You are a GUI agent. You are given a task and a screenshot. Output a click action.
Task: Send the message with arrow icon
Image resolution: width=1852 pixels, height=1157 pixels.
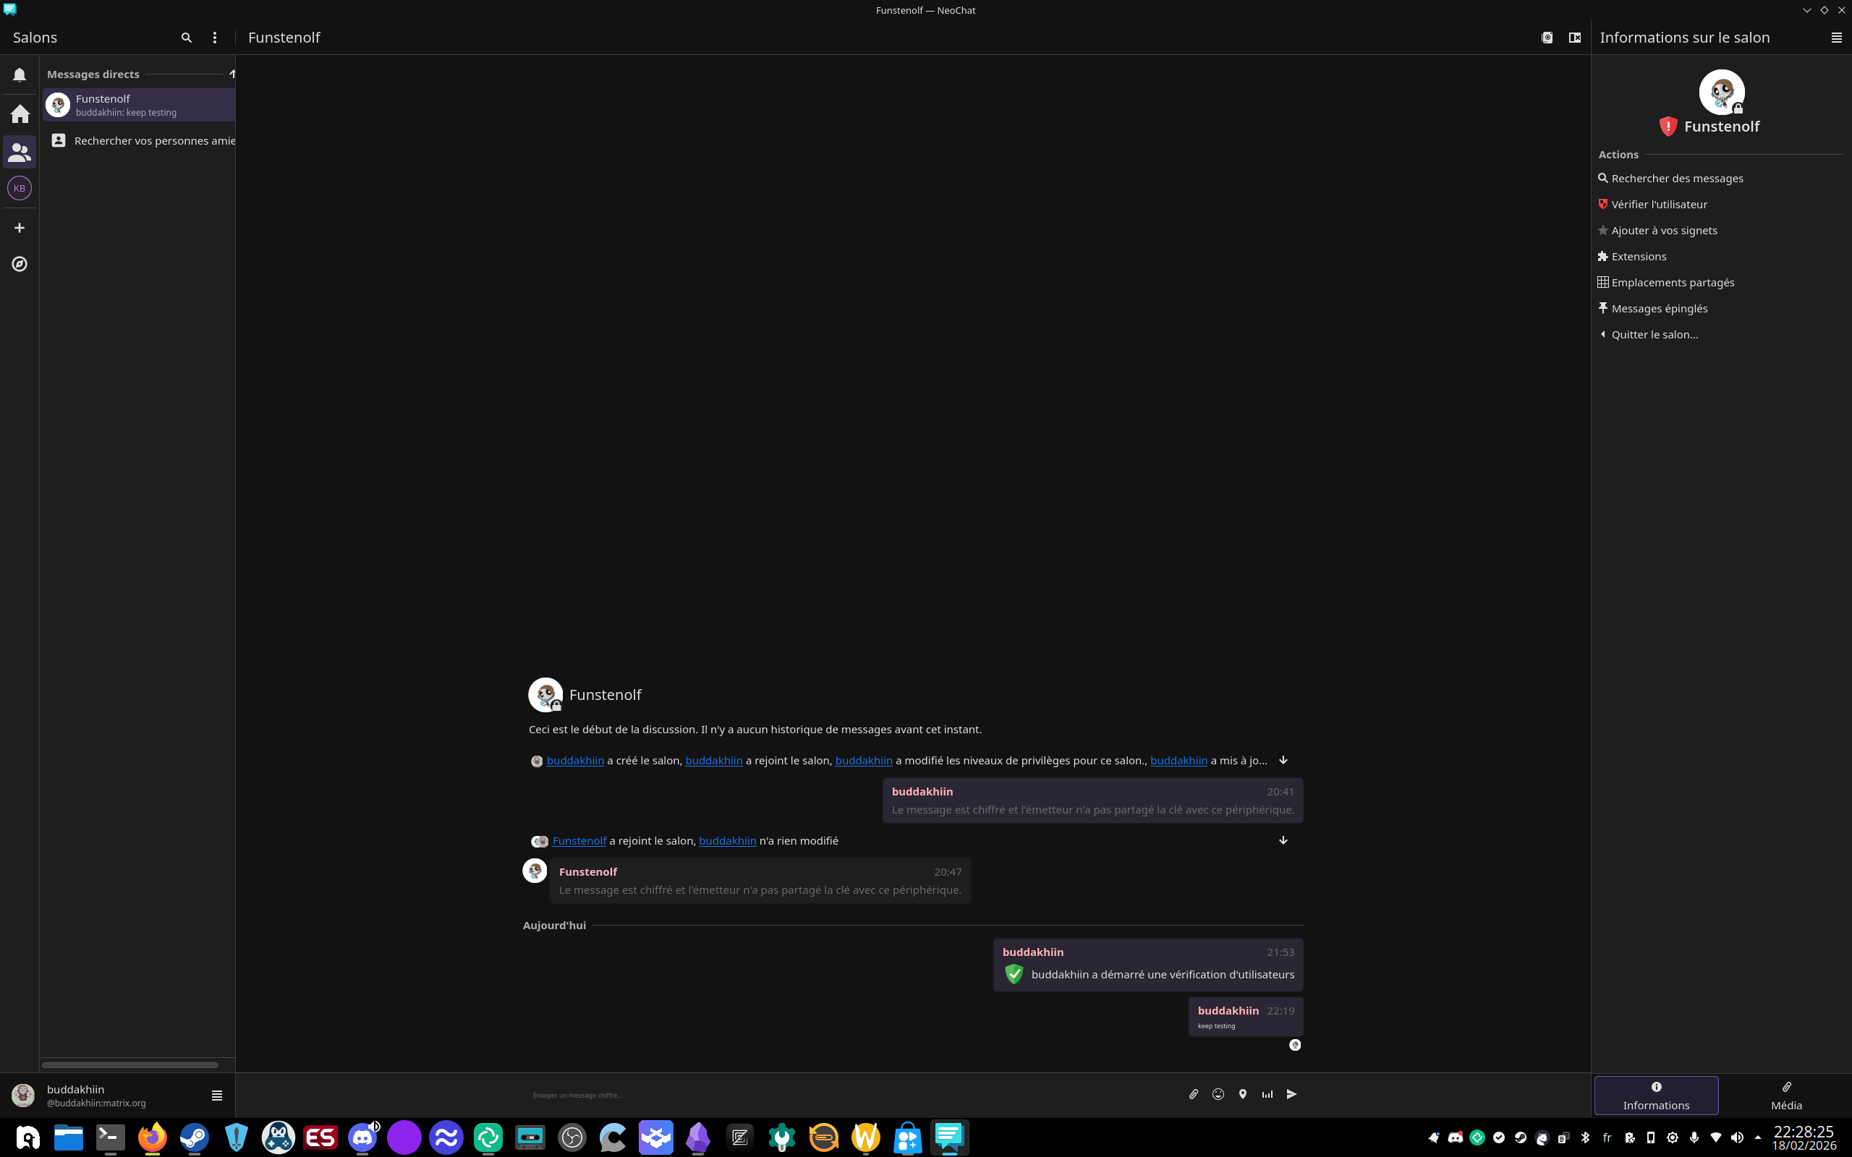[1292, 1094]
